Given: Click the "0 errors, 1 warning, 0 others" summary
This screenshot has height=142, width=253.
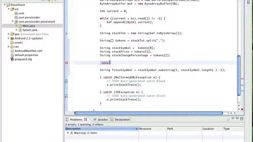Looking at the screenshot, I should point(84,125).
